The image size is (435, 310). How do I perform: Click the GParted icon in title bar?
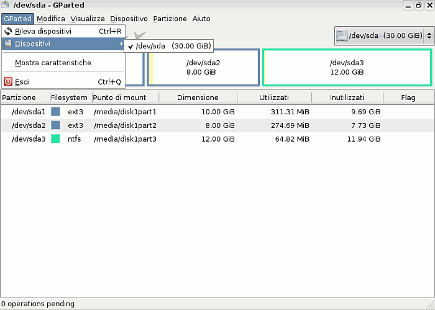click(6, 5)
